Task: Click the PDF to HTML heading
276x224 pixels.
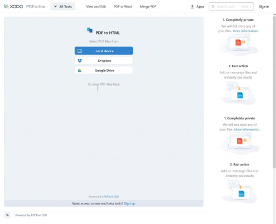Action: click(108, 33)
